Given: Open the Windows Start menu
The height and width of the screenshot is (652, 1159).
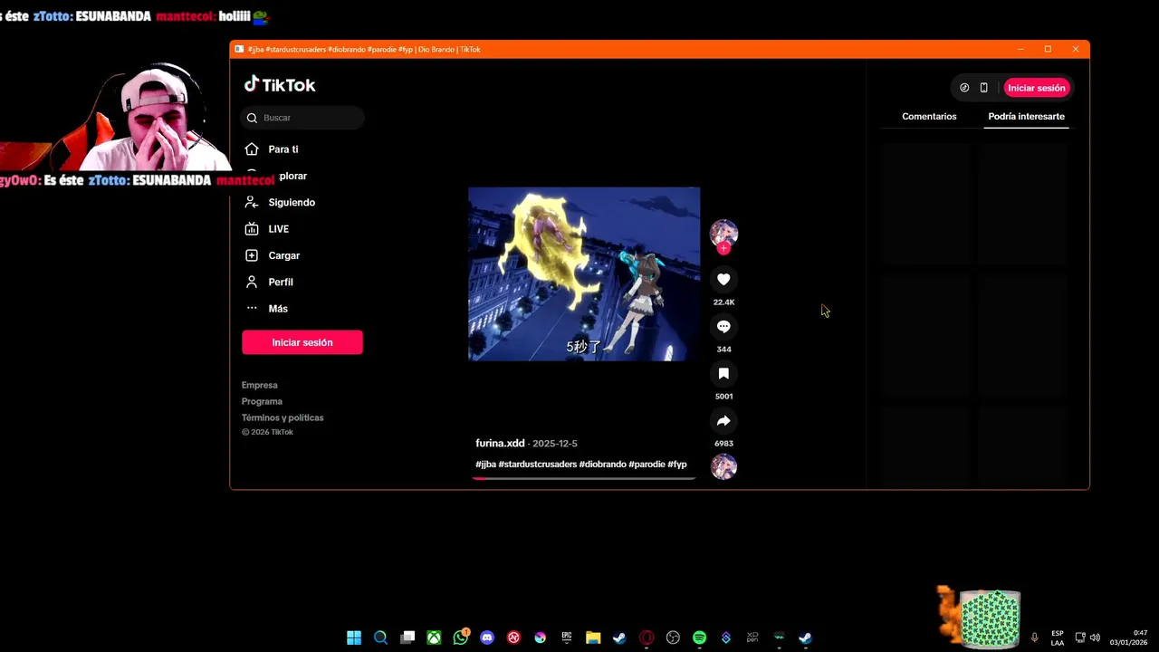Looking at the screenshot, I should pyautogui.click(x=354, y=638).
